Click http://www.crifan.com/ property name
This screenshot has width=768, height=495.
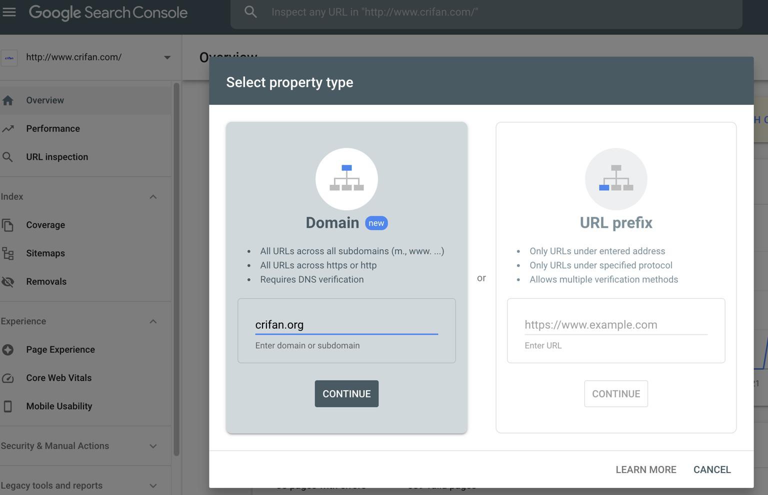[x=74, y=57]
